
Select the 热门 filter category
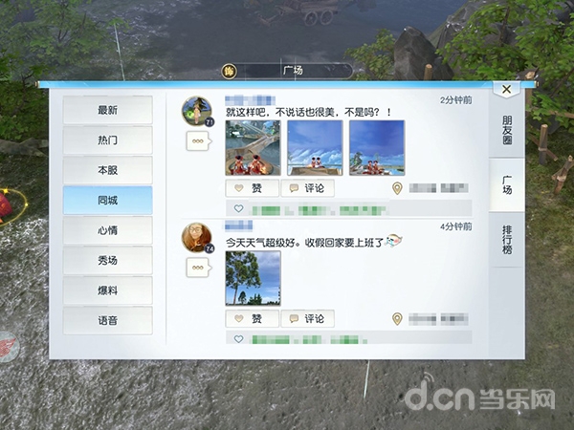point(107,140)
